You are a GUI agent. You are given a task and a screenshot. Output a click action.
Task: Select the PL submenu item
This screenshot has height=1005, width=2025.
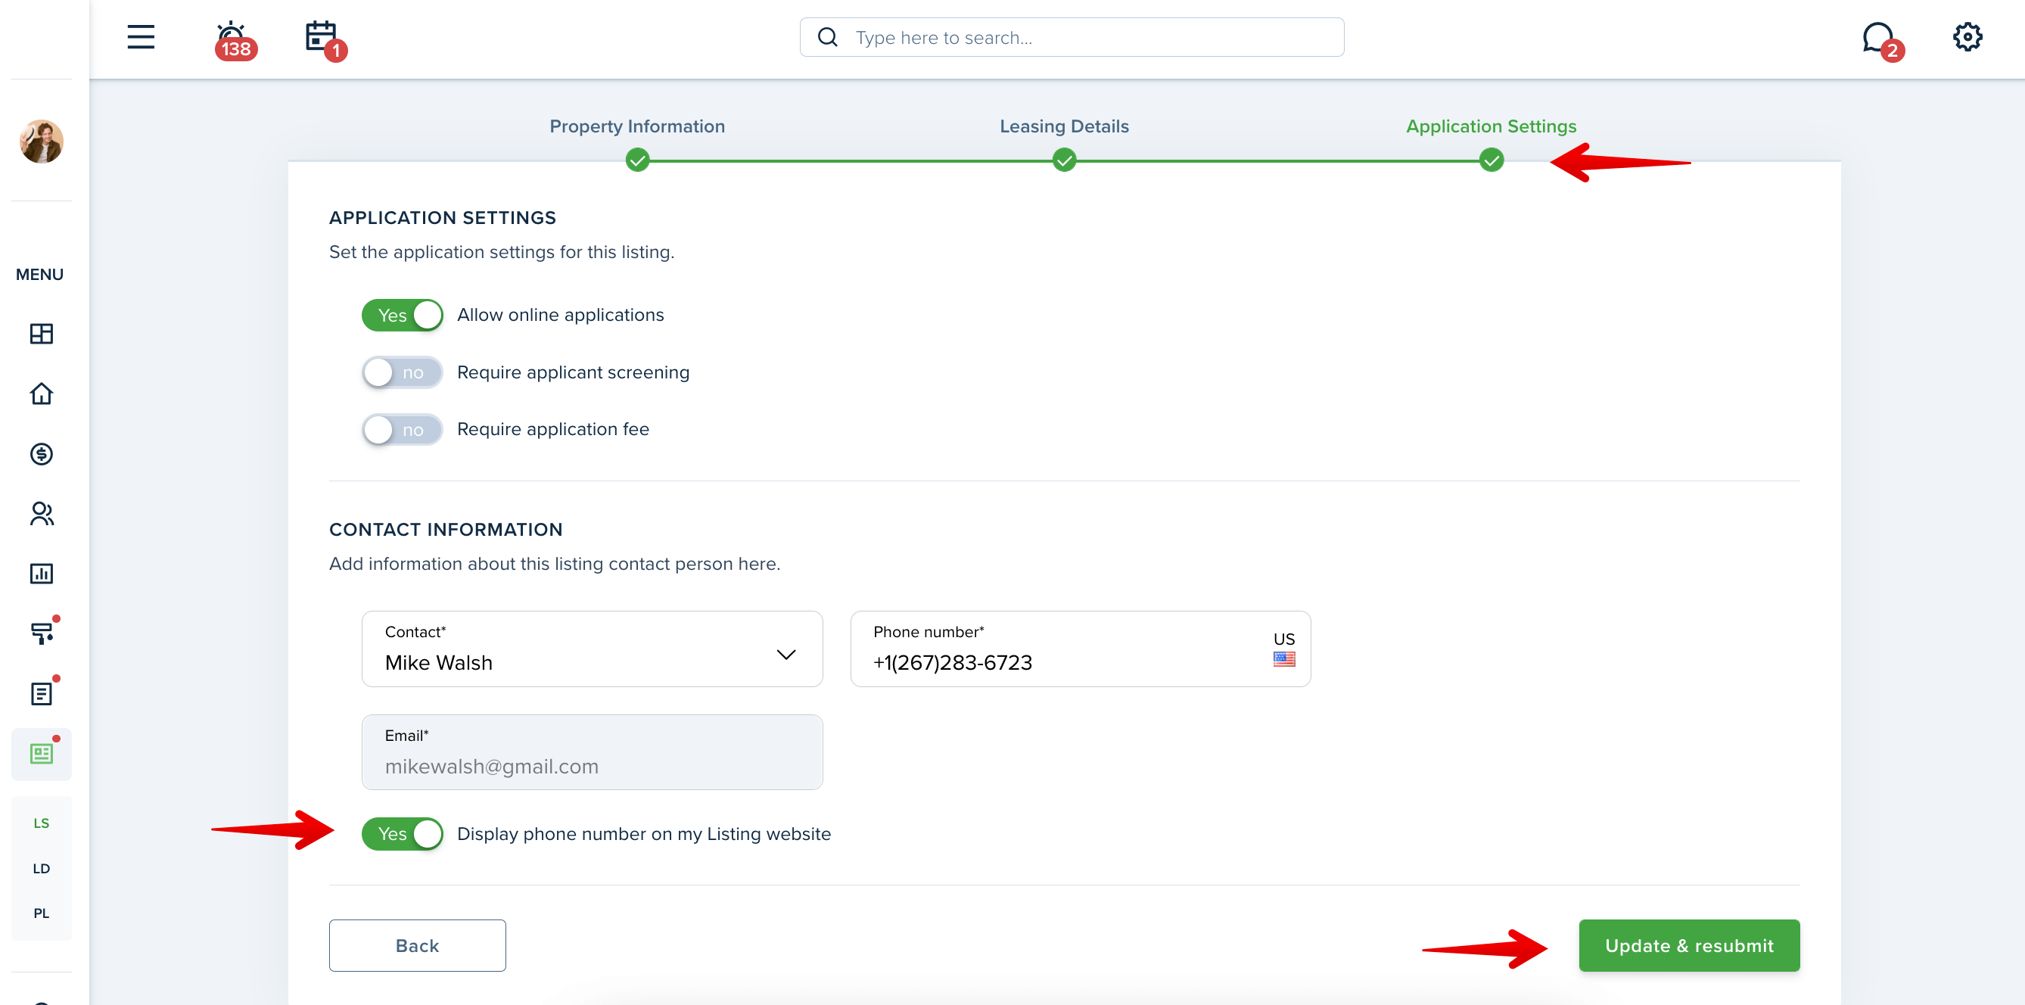pyautogui.click(x=42, y=913)
